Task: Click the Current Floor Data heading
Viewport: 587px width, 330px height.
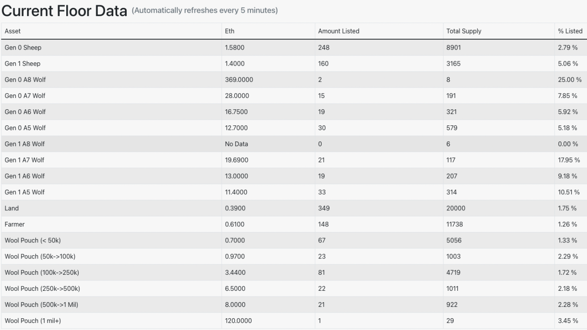Action: coord(64,11)
